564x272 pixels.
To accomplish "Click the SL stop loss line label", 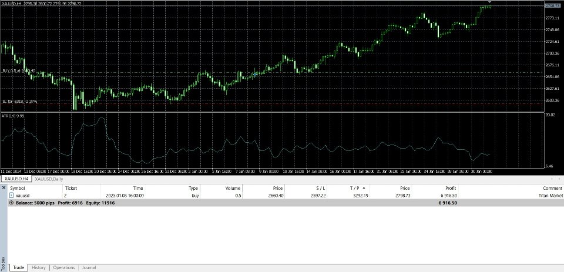I will click(x=20, y=102).
